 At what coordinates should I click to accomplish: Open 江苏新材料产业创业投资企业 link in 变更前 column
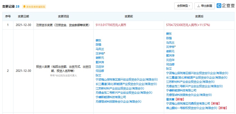click(120, 88)
